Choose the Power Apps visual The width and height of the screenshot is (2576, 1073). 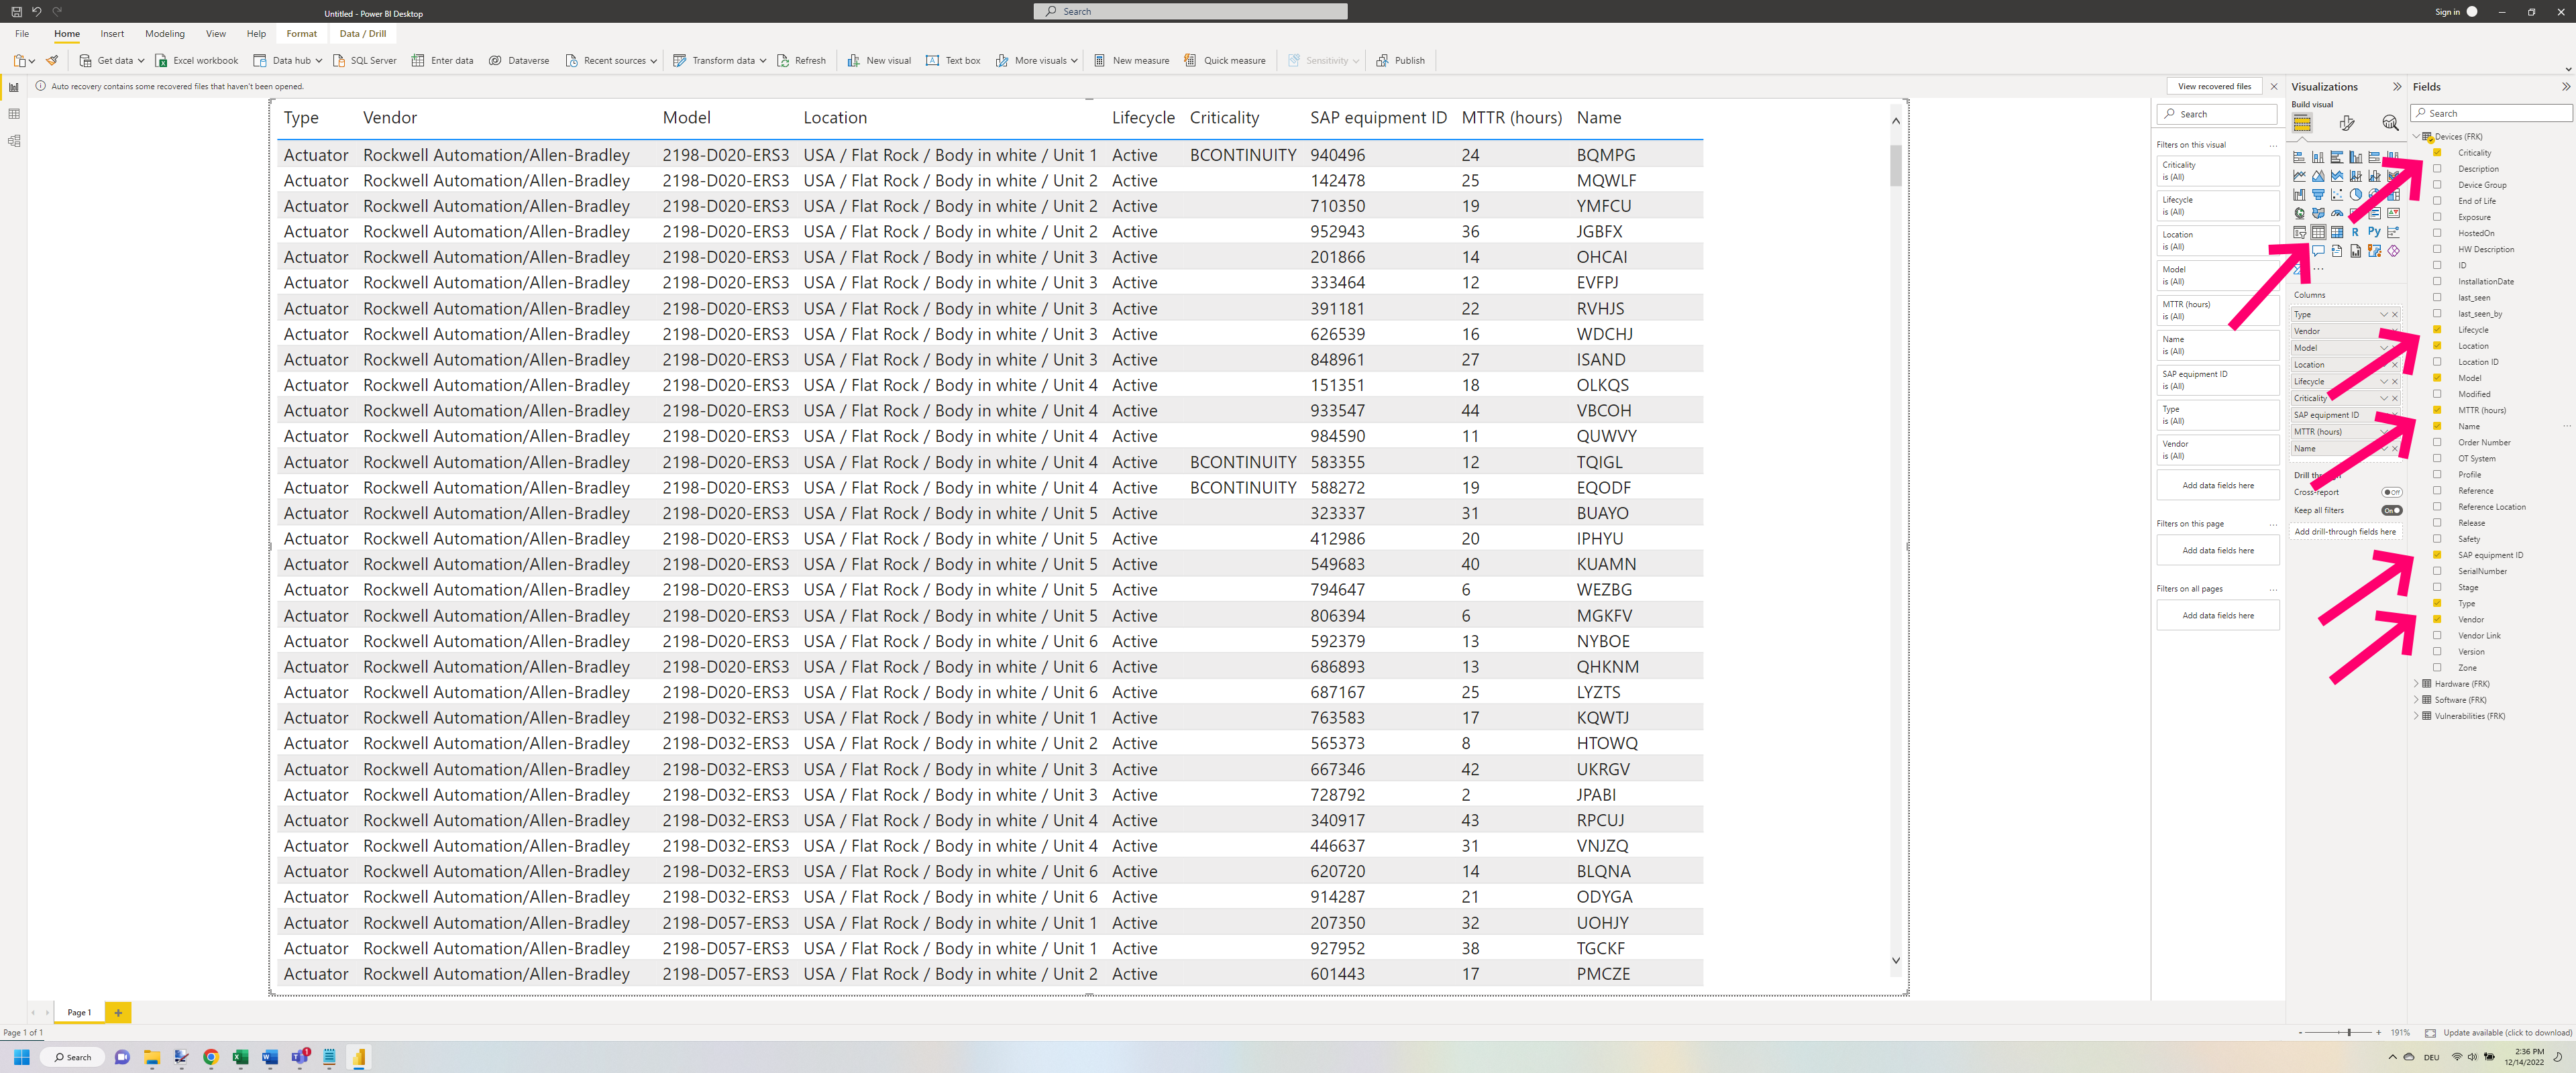click(x=2394, y=251)
